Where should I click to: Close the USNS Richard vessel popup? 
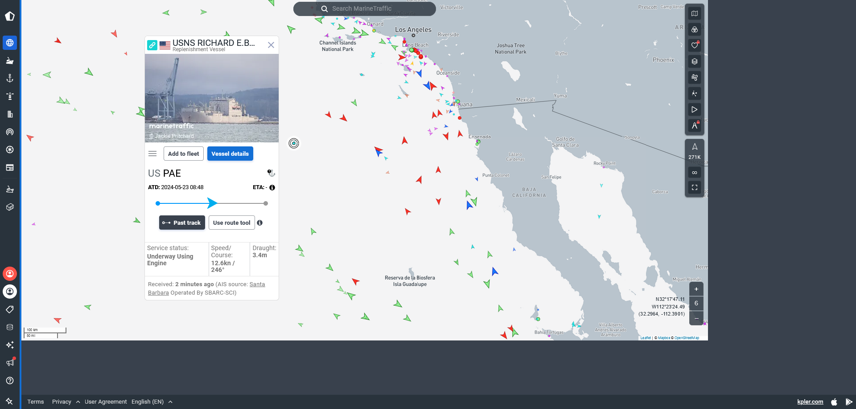pyautogui.click(x=271, y=45)
